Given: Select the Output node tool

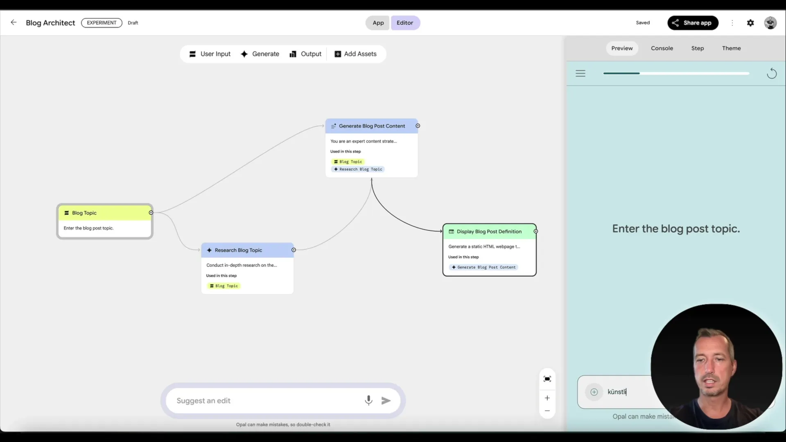Looking at the screenshot, I should coord(305,54).
